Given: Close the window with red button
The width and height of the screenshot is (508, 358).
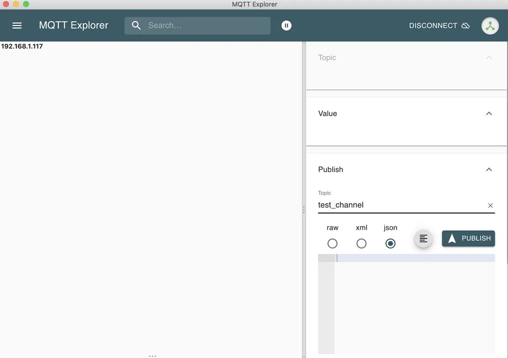Looking at the screenshot, I should pyautogui.click(x=5, y=4).
